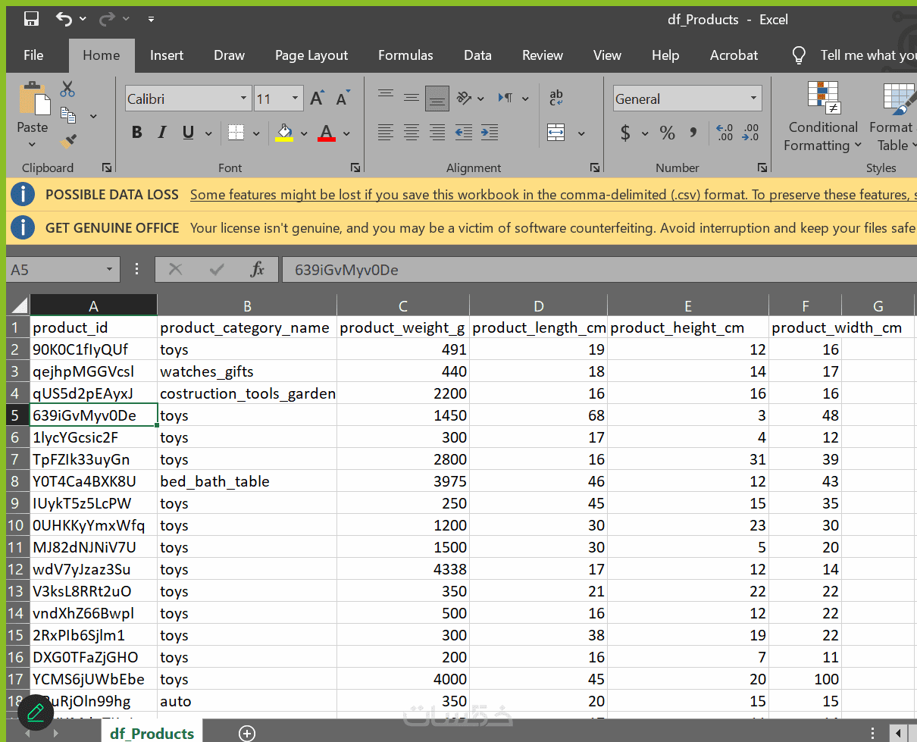
Task: Toggle Underline formatting
Action: tap(188, 133)
